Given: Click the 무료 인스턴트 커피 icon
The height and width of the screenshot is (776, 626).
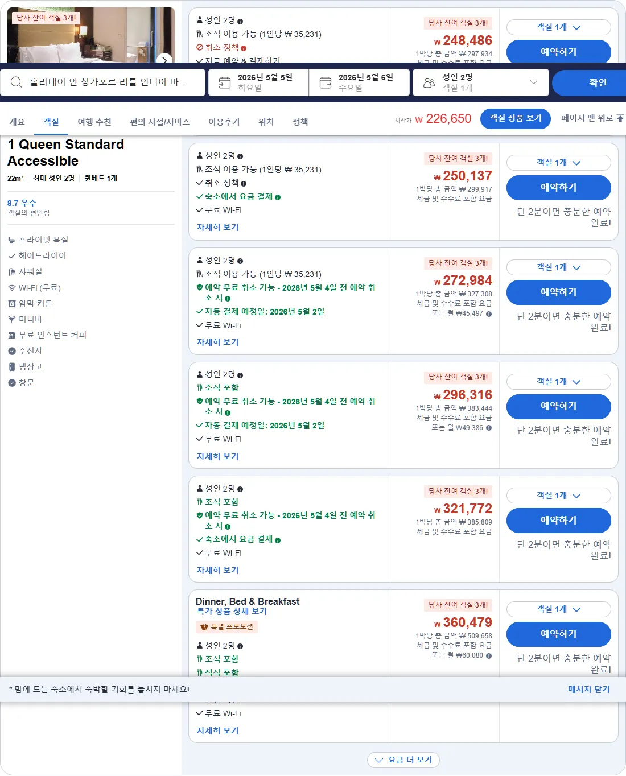Looking at the screenshot, I should tap(12, 335).
